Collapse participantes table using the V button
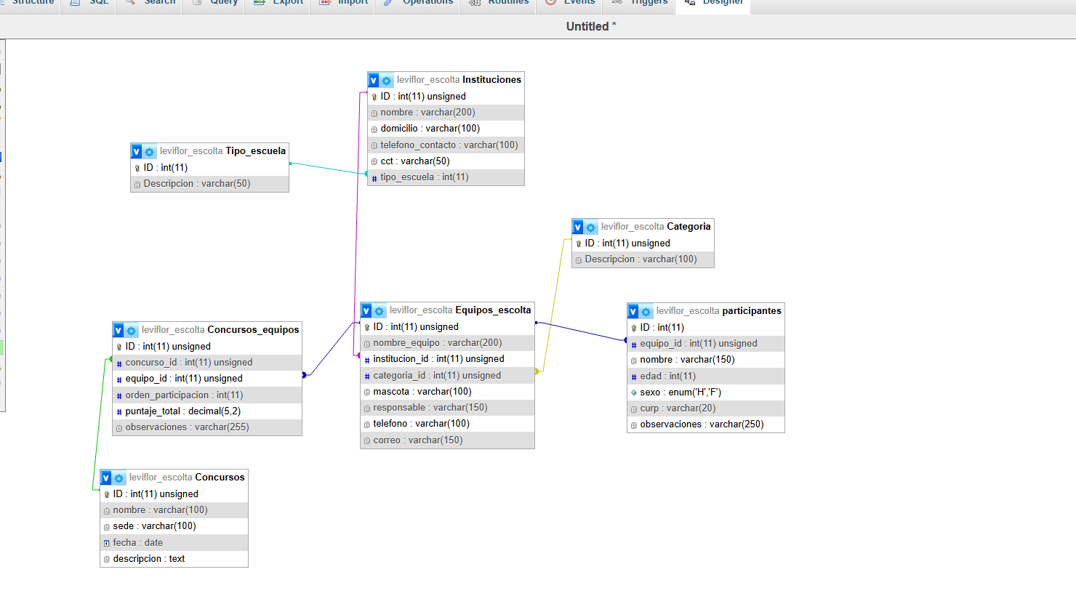Screen dimensions: 1076x604 (x=633, y=312)
